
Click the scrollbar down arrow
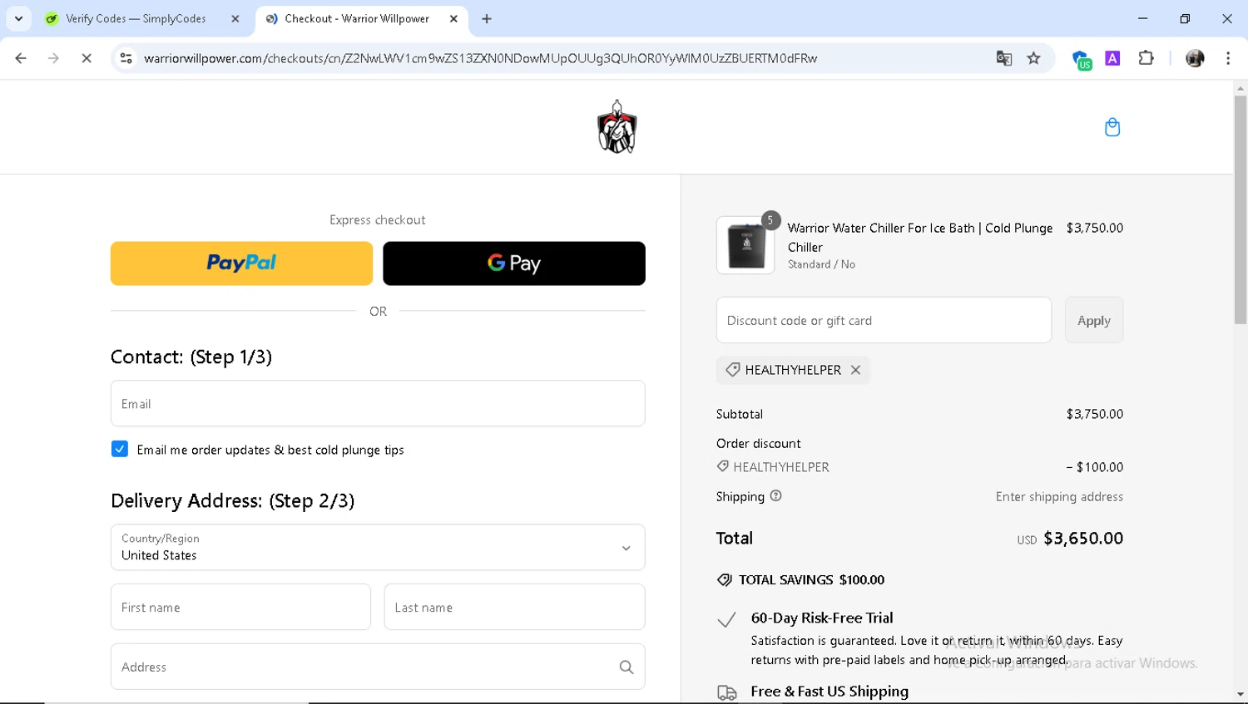tap(1241, 694)
